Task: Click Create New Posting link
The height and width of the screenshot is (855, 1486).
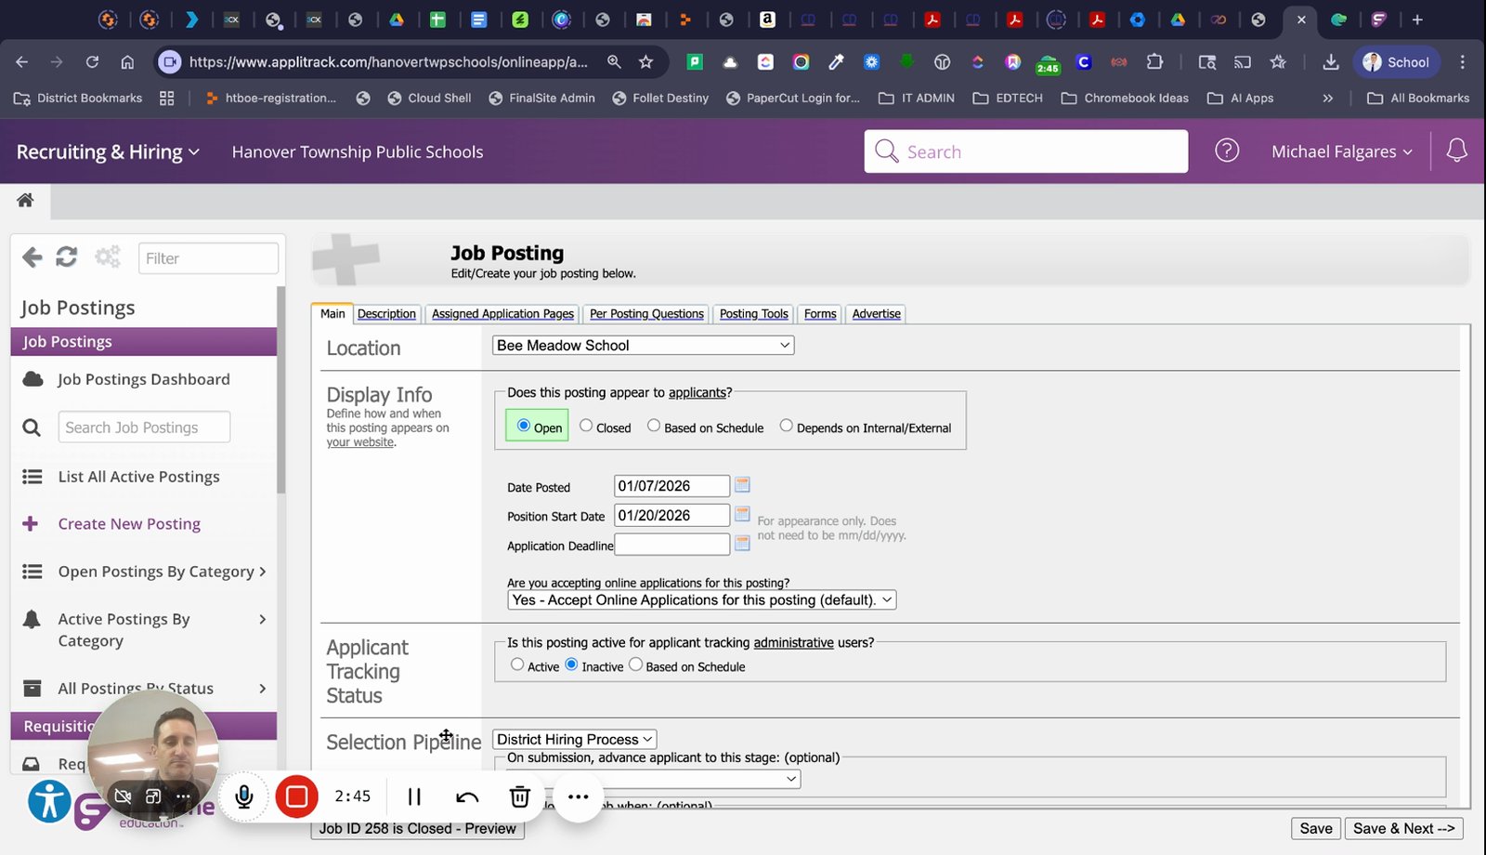Action: 129,524
